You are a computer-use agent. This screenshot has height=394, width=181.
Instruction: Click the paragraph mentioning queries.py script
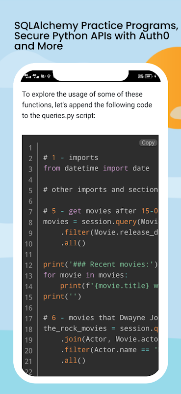pyautogui.click(x=87, y=105)
